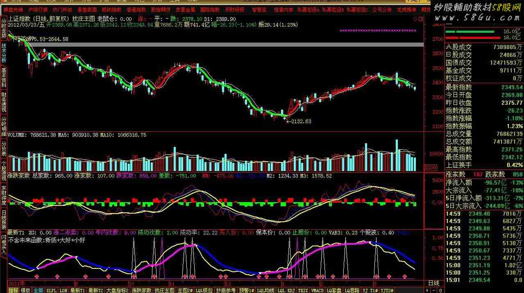Screen dimensions: 524x293
Task: Switch to the 预警1# indicator tab
Action: pyautogui.click(x=247, y=290)
